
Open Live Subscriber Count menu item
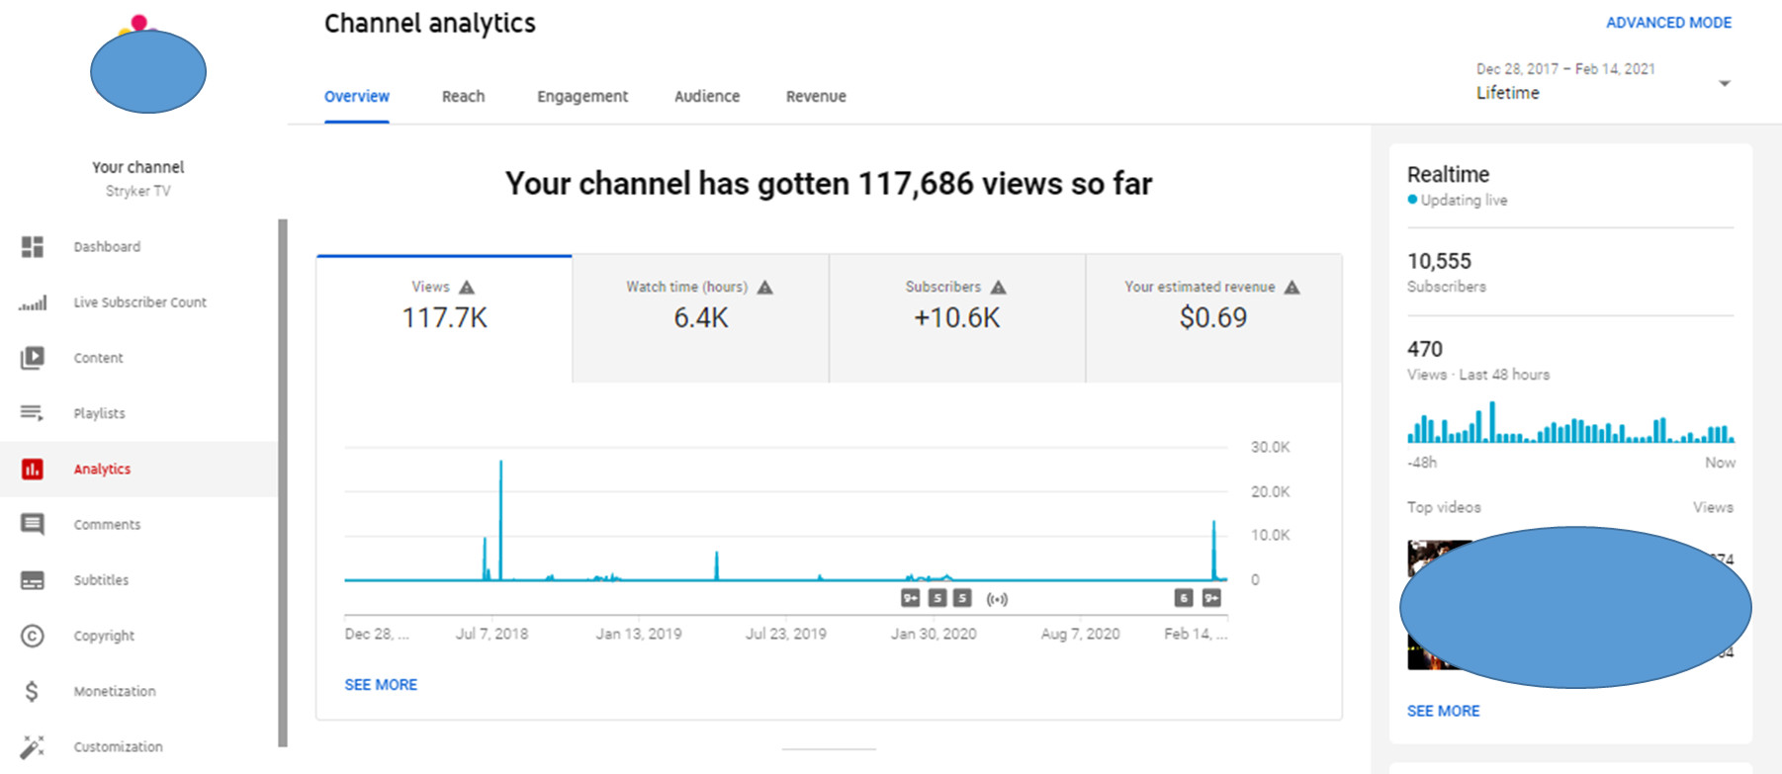point(140,302)
